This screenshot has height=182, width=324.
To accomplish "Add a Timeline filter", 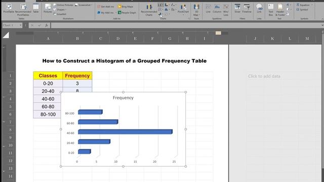I will (247, 9).
